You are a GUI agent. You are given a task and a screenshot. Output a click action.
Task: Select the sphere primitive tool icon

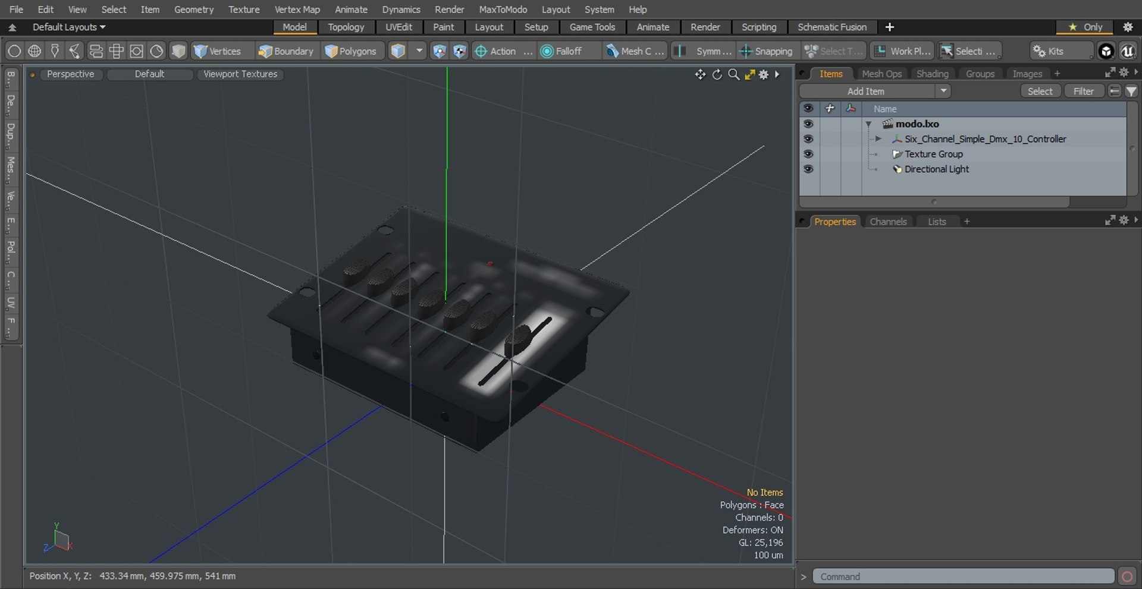coord(14,51)
